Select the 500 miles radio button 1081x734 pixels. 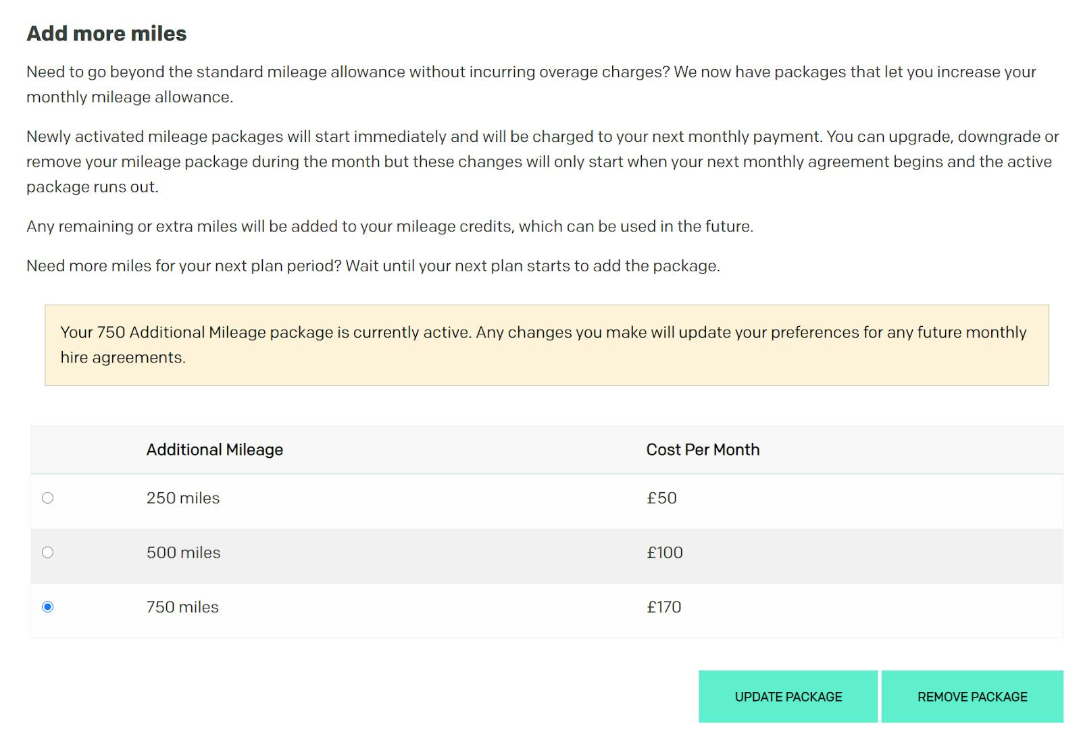coord(47,552)
